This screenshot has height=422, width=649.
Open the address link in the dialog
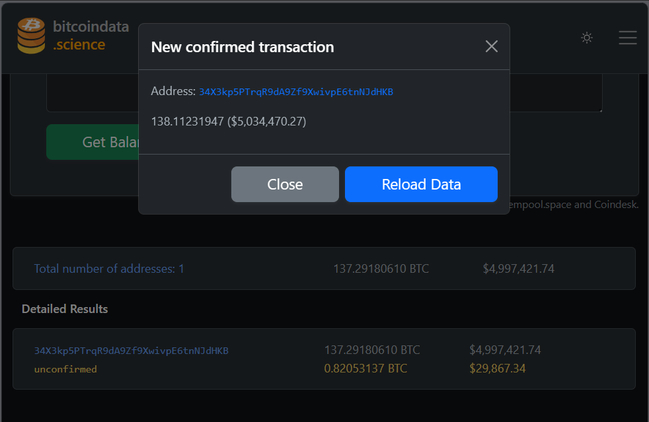[x=296, y=92]
